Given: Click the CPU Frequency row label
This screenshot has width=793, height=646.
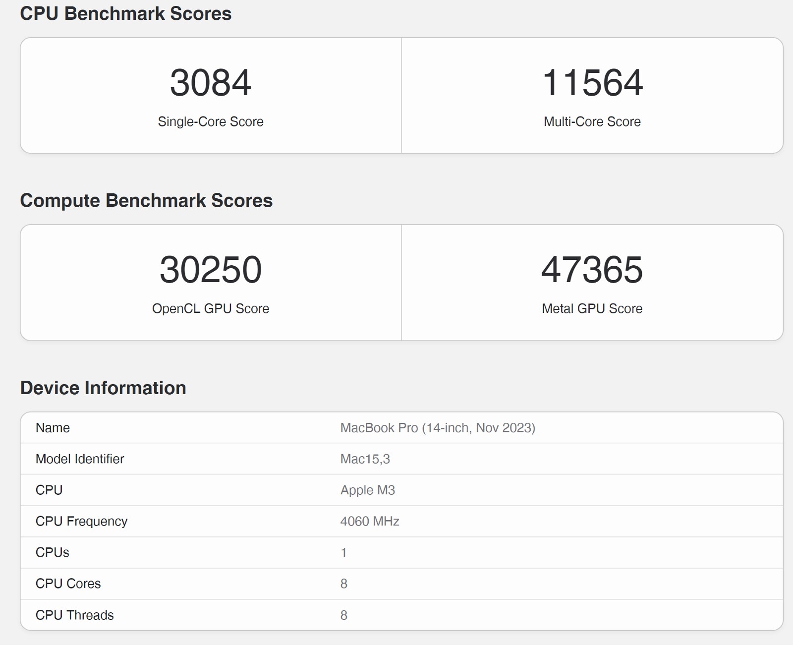Looking at the screenshot, I should click(82, 522).
